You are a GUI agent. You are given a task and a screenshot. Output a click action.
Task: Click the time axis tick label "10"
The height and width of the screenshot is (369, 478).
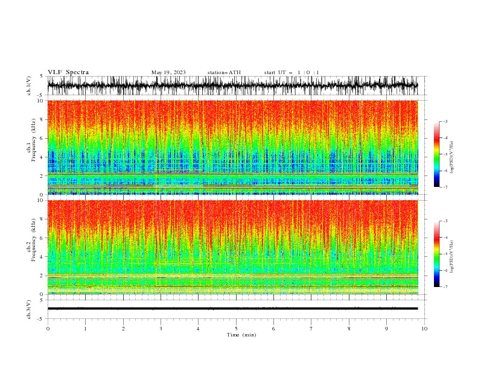(x=424, y=329)
